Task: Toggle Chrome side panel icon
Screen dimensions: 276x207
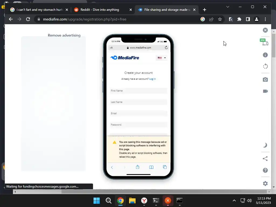Action: pyautogui.click(x=248, y=19)
